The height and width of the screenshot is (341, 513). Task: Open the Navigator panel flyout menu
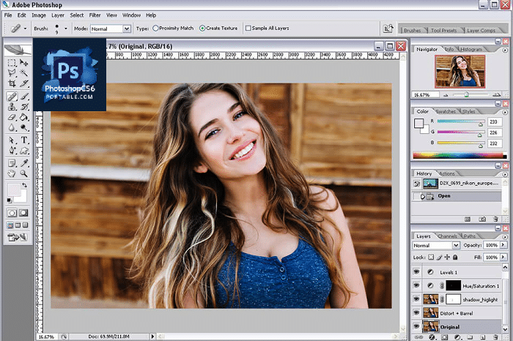click(505, 50)
